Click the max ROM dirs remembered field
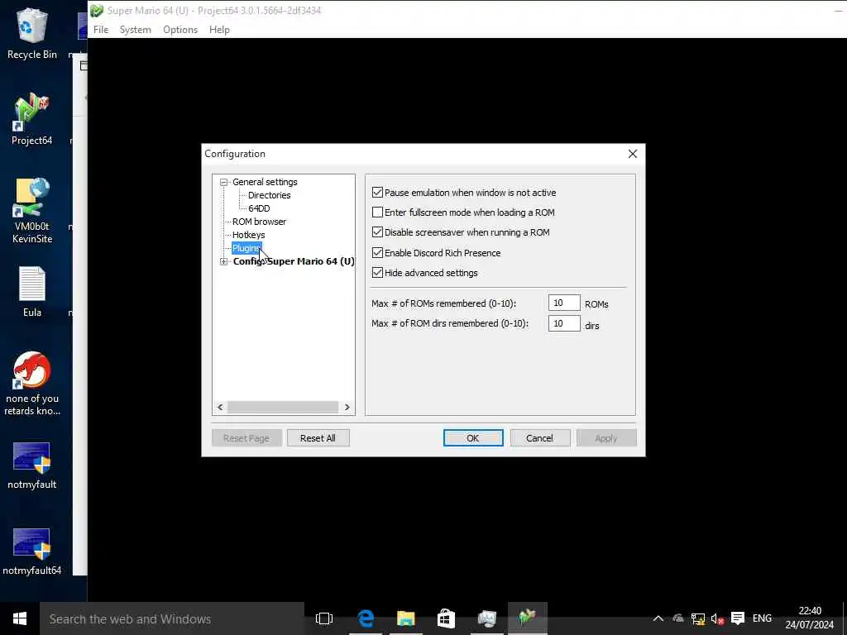Viewport: 847px width, 635px height. tap(564, 323)
